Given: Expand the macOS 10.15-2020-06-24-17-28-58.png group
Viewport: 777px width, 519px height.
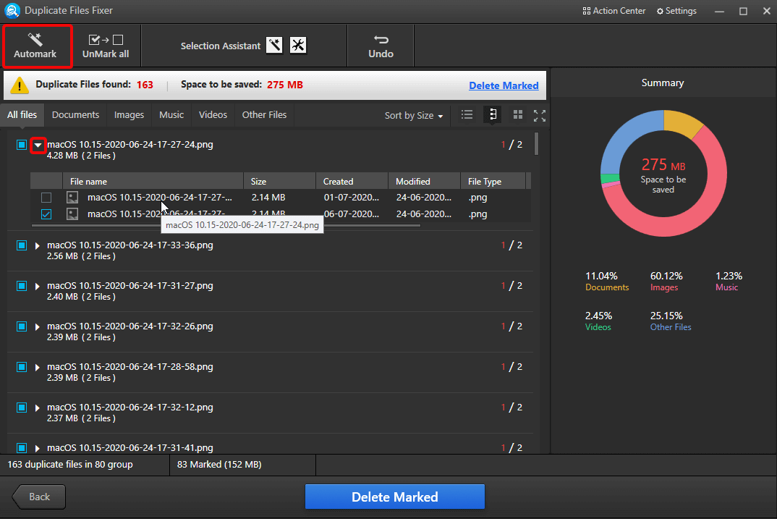Looking at the screenshot, I should pos(37,368).
